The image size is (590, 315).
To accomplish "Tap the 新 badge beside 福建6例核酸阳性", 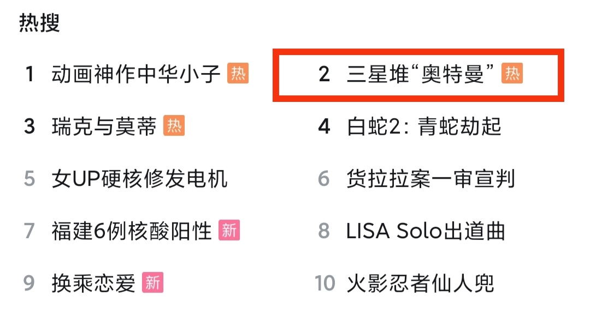I will (x=229, y=231).
